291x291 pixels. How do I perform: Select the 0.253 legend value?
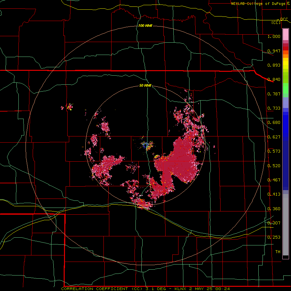coord(274,237)
